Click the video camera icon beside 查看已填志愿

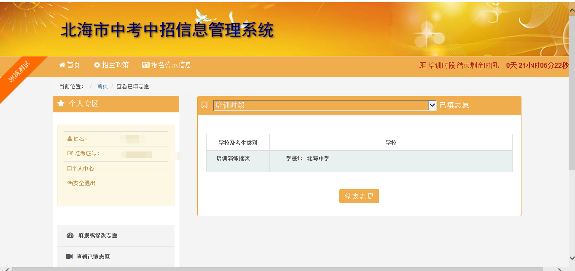click(70, 257)
